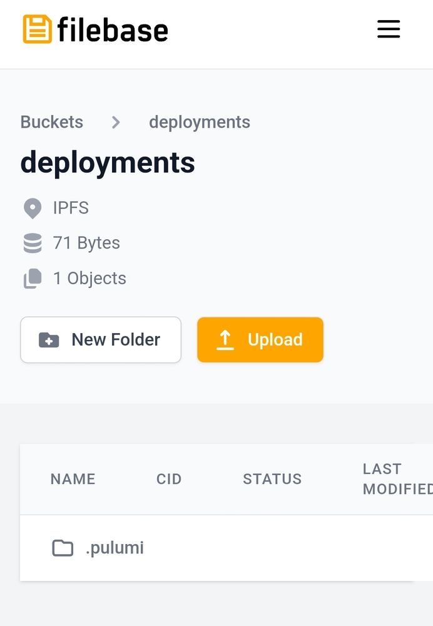Click the .pulumi folder icon
Viewport: 433px width, 626px height.
click(63, 548)
